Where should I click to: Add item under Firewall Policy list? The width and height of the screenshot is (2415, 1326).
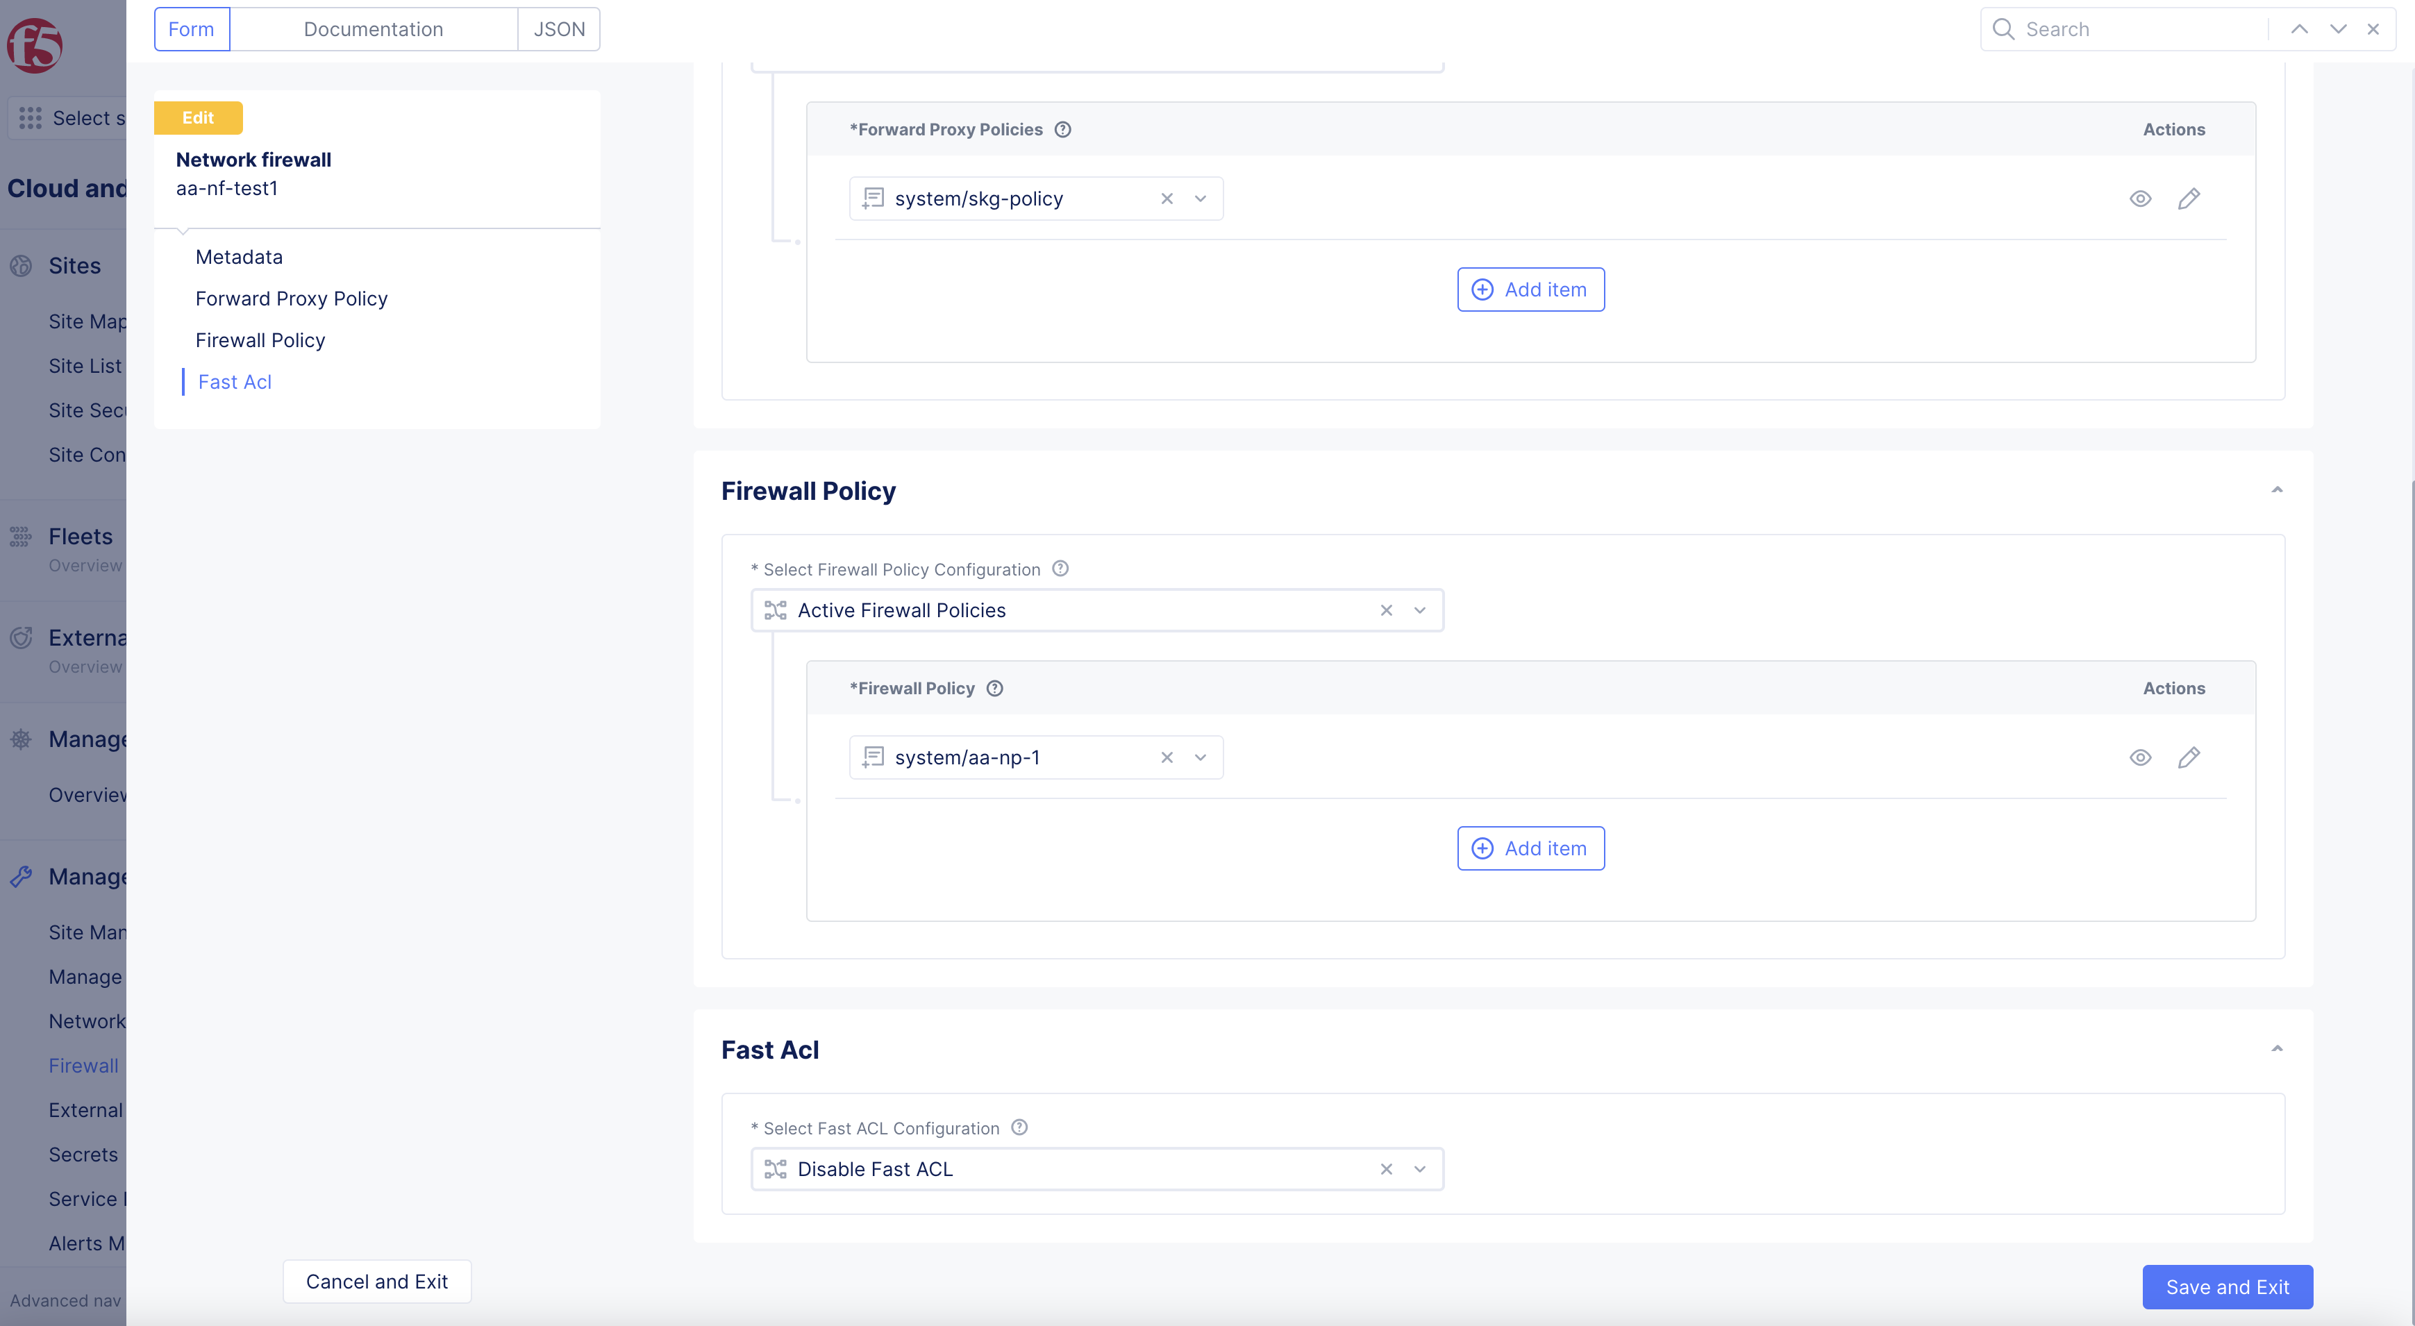(1530, 848)
